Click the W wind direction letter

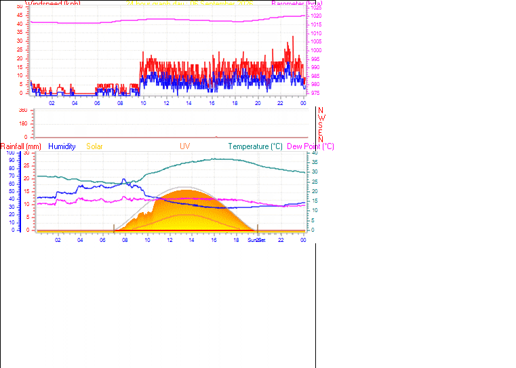pos(322,118)
